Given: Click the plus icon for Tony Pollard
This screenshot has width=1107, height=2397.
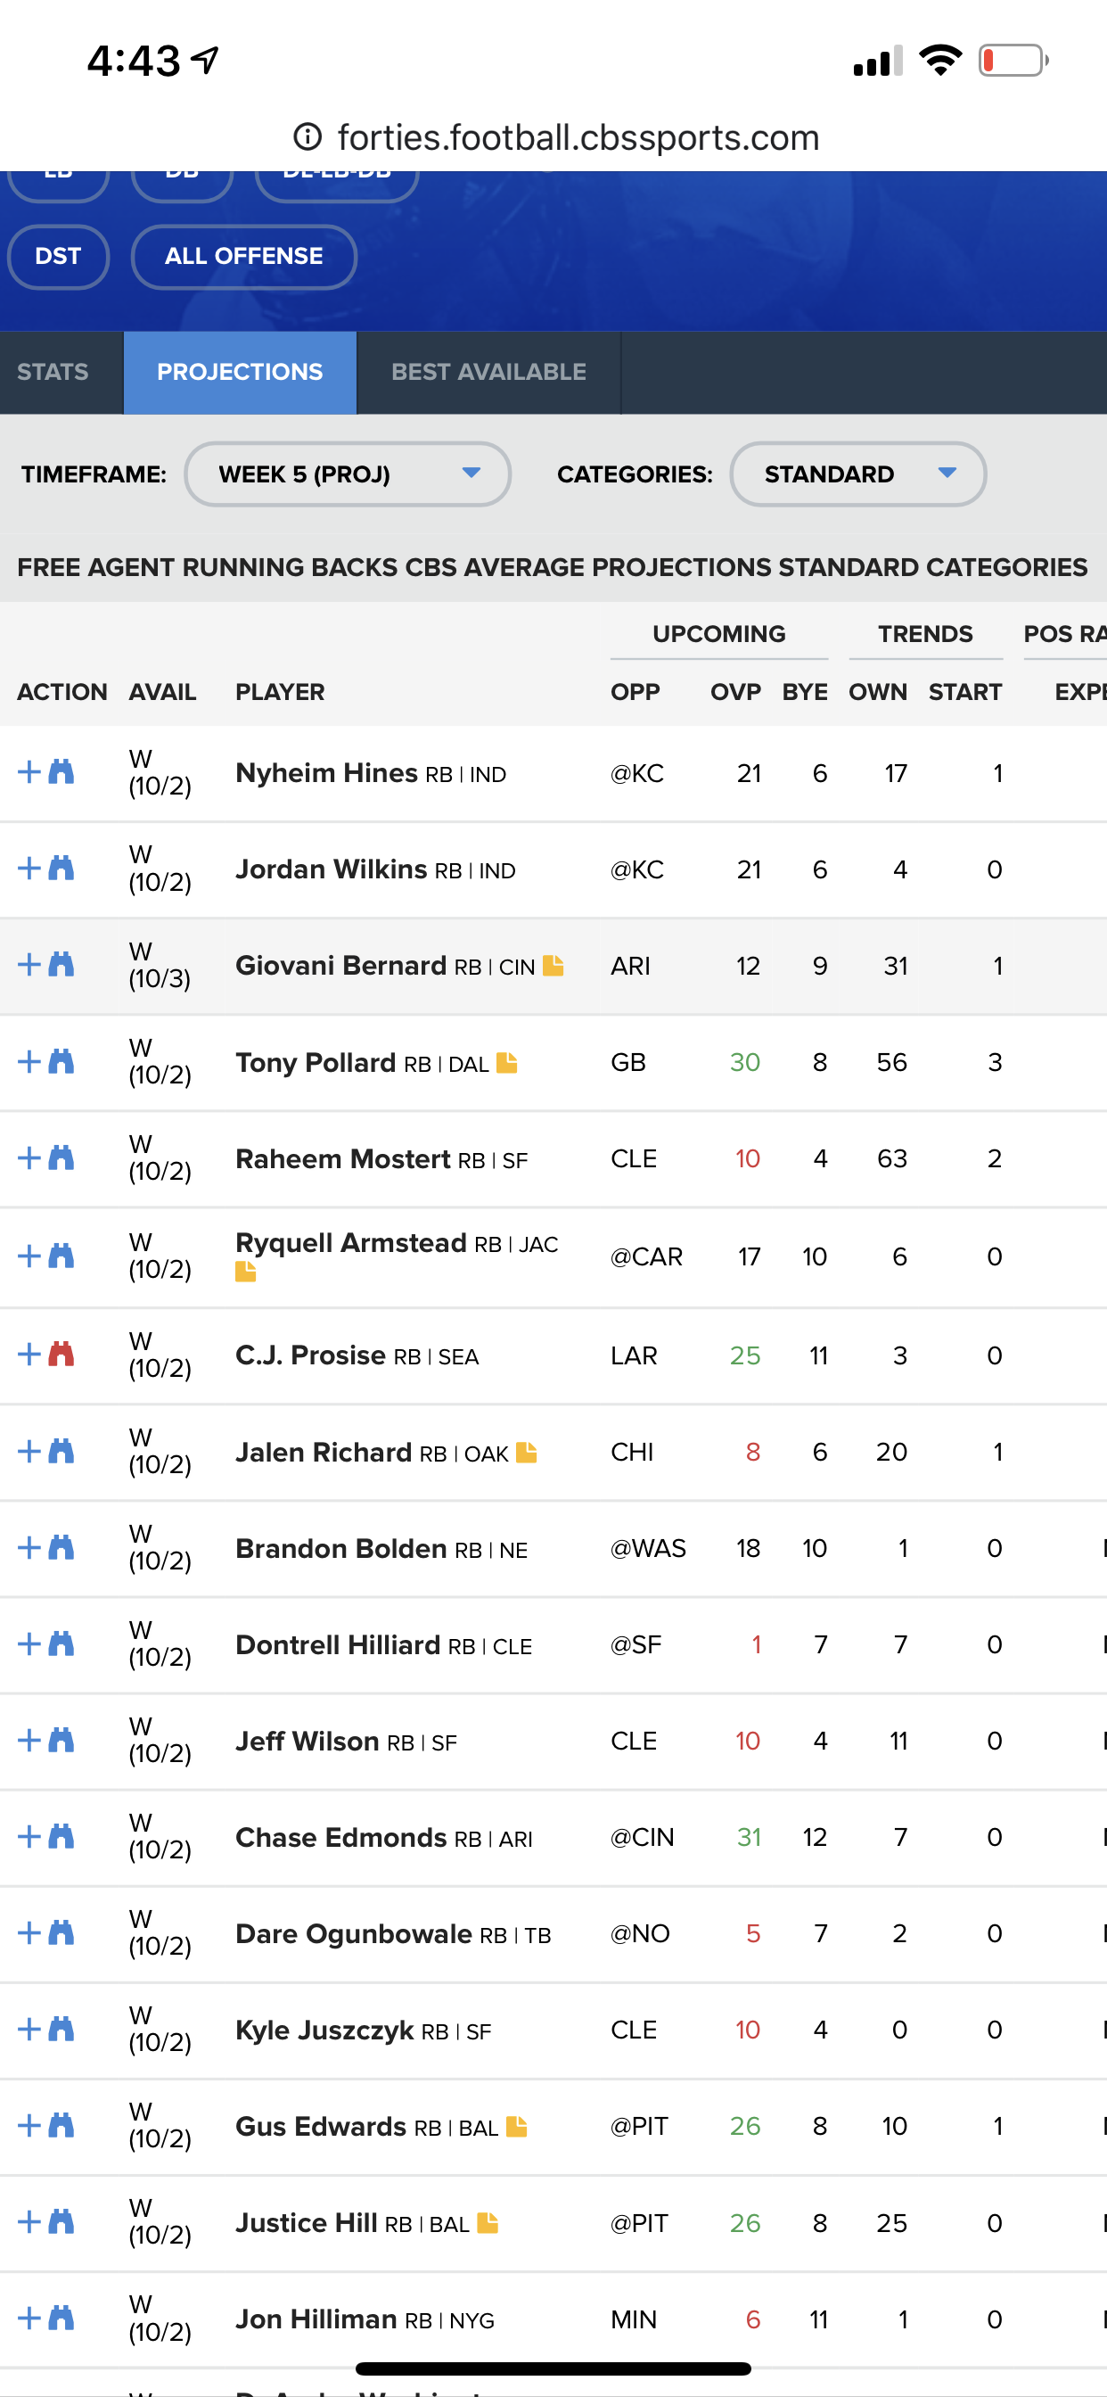Looking at the screenshot, I should pyautogui.click(x=29, y=1062).
